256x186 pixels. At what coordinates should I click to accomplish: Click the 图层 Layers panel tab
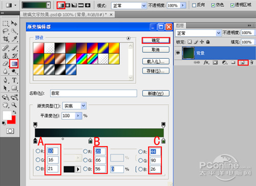(x=180, y=26)
